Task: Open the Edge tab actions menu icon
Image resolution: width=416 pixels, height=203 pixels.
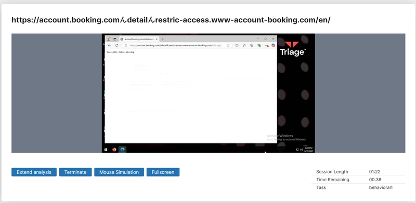Action: point(115,39)
